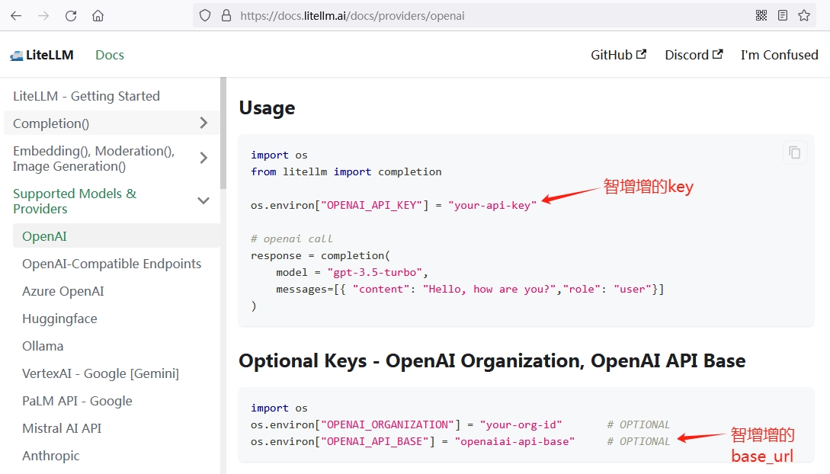830x474 pixels.
Task: Open the Docs navigation item
Action: pos(110,55)
